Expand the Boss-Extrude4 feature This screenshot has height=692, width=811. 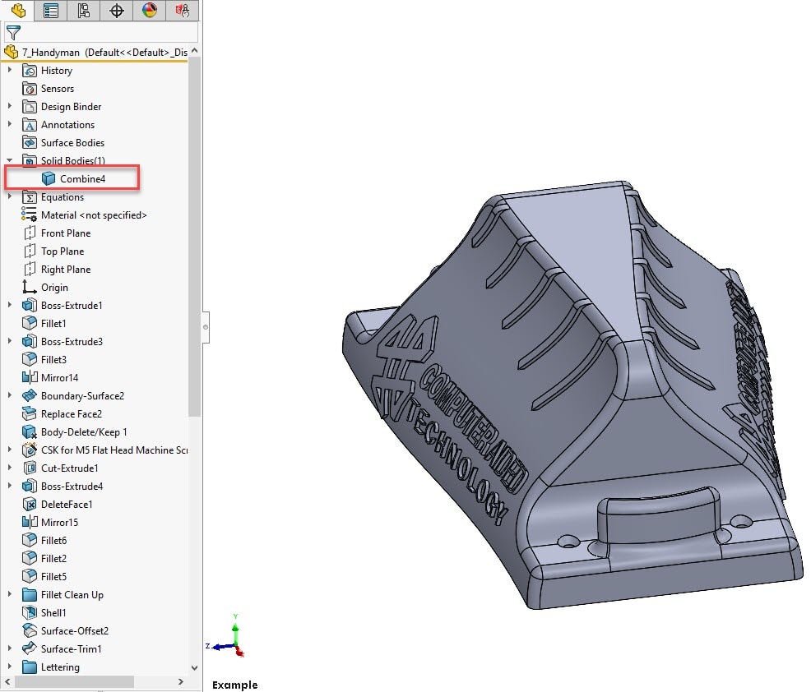pos(9,486)
